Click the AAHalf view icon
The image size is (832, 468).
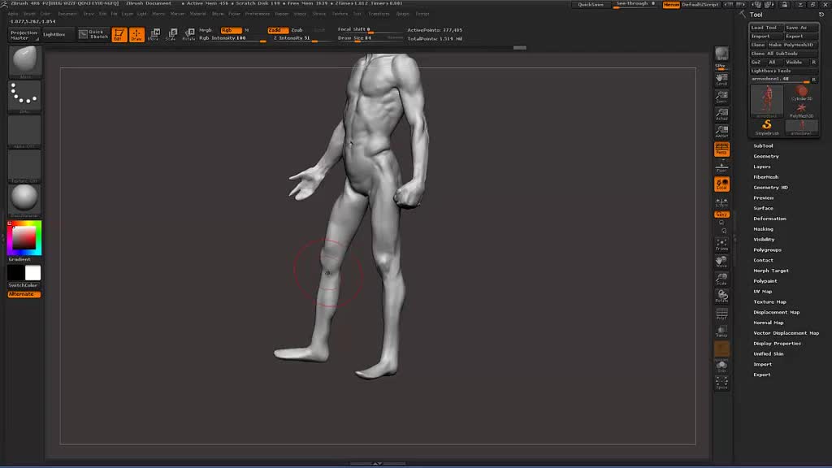721,131
